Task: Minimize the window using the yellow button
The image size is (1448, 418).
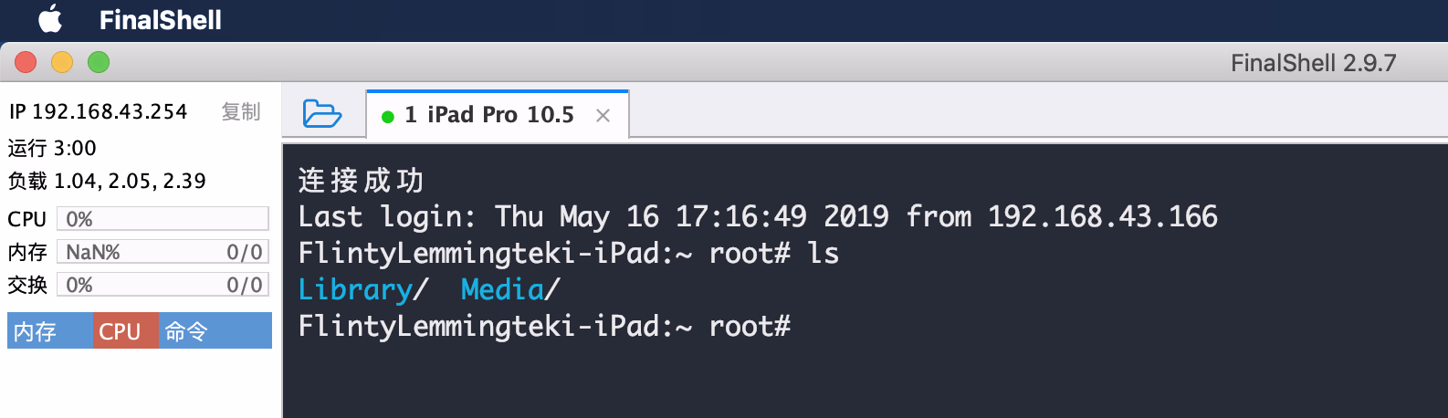Action: click(x=62, y=62)
